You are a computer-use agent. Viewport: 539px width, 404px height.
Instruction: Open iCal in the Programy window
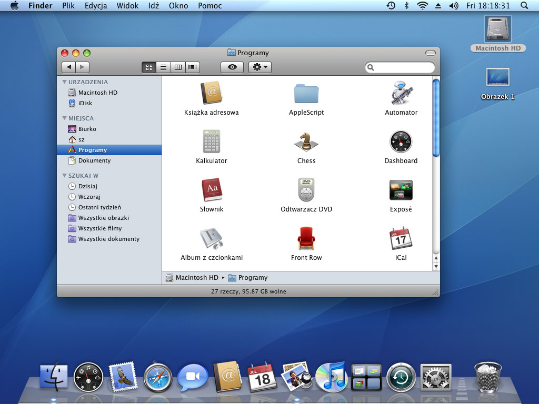[401, 238]
